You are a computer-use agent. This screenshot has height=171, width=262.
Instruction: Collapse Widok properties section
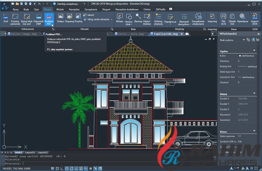pos(254,93)
